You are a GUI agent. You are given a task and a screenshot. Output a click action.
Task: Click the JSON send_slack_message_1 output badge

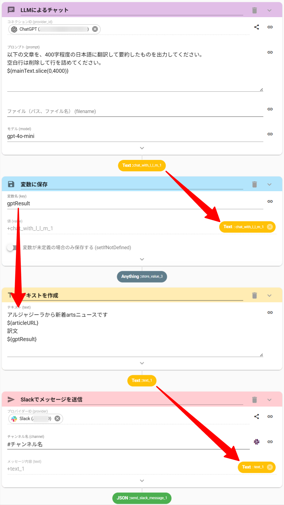142,498
